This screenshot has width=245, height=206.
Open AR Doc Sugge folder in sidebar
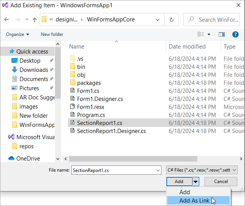tap(33, 97)
